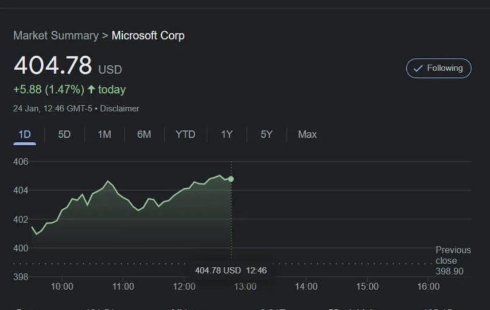The height and width of the screenshot is (310, 490).
Task: Show the 1Y price history
Action: [x=227, y=134]
